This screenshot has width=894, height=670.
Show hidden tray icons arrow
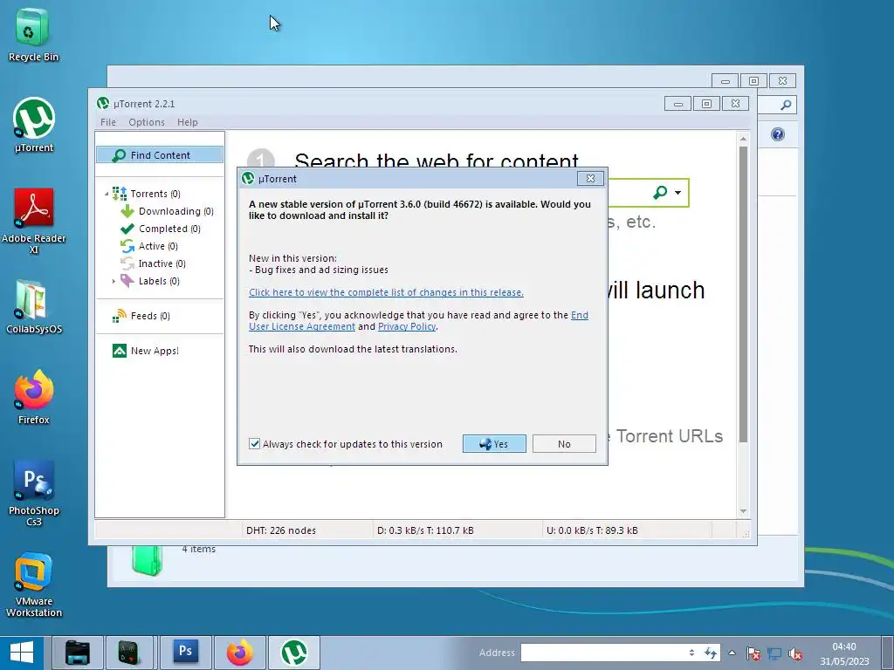pos(732,653)
